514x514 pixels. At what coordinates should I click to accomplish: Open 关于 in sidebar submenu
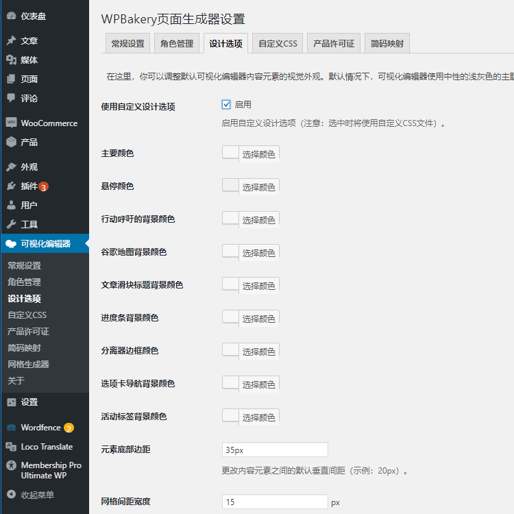[x=16, y=380]
